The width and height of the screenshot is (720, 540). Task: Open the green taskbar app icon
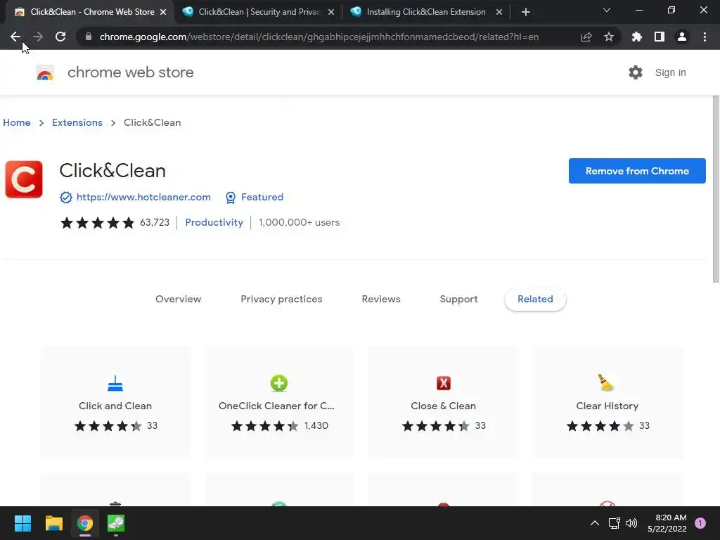coord(116,523)
